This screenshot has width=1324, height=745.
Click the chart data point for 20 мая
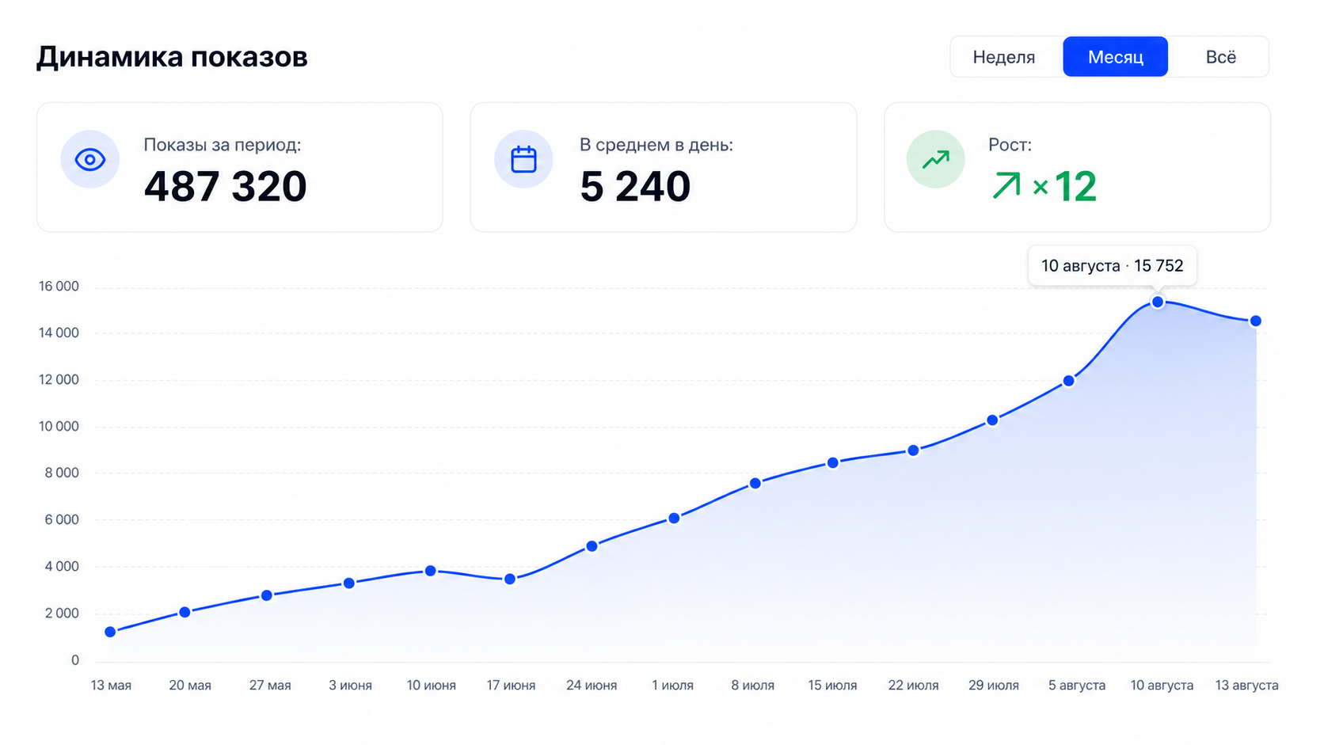click(x=185, y=612)
